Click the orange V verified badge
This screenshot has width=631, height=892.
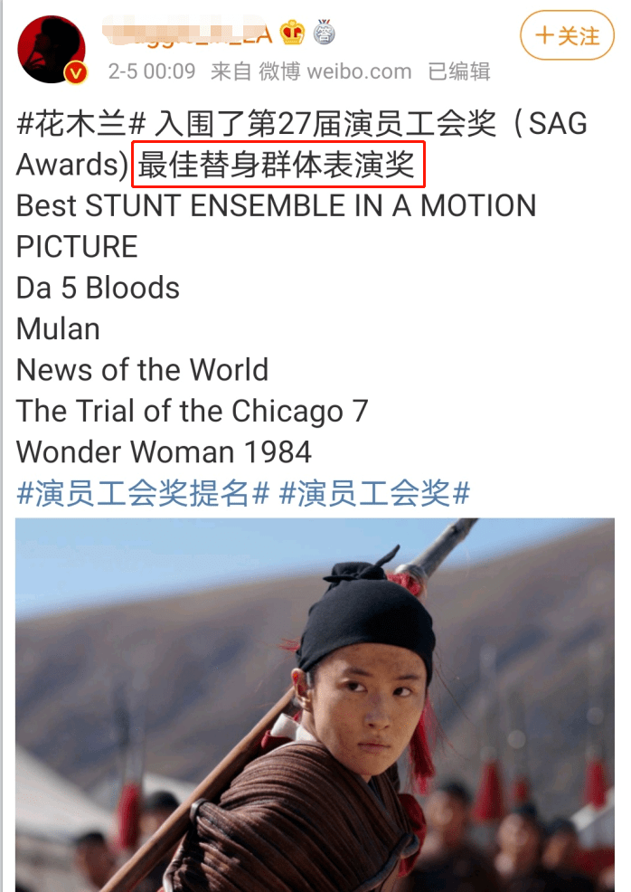[x=76, y=72]
